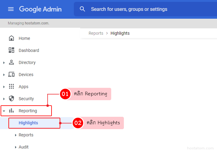Open the hamburger main menu
The image size is (217, 153).
tap(11, 9)
